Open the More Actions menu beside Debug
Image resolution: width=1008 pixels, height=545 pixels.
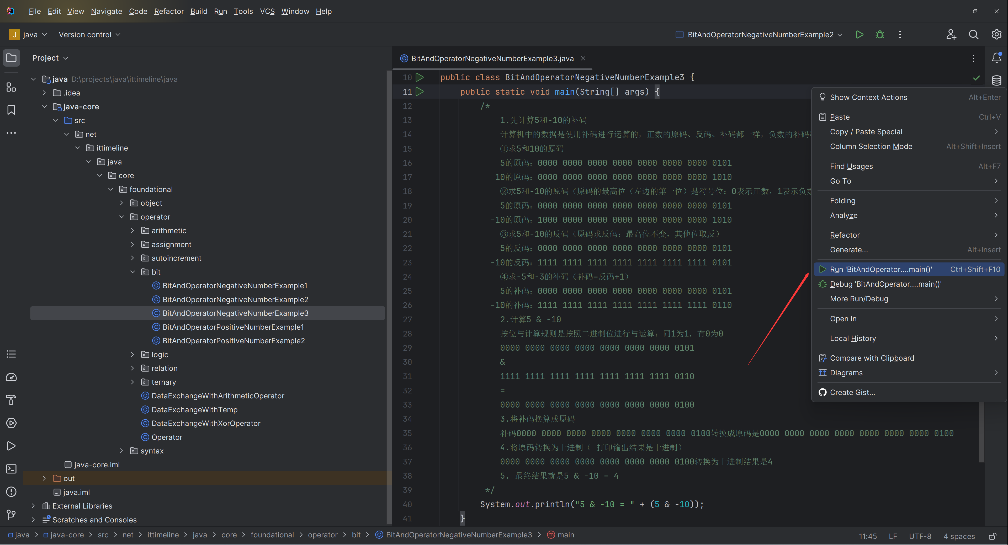pos(900,34)
